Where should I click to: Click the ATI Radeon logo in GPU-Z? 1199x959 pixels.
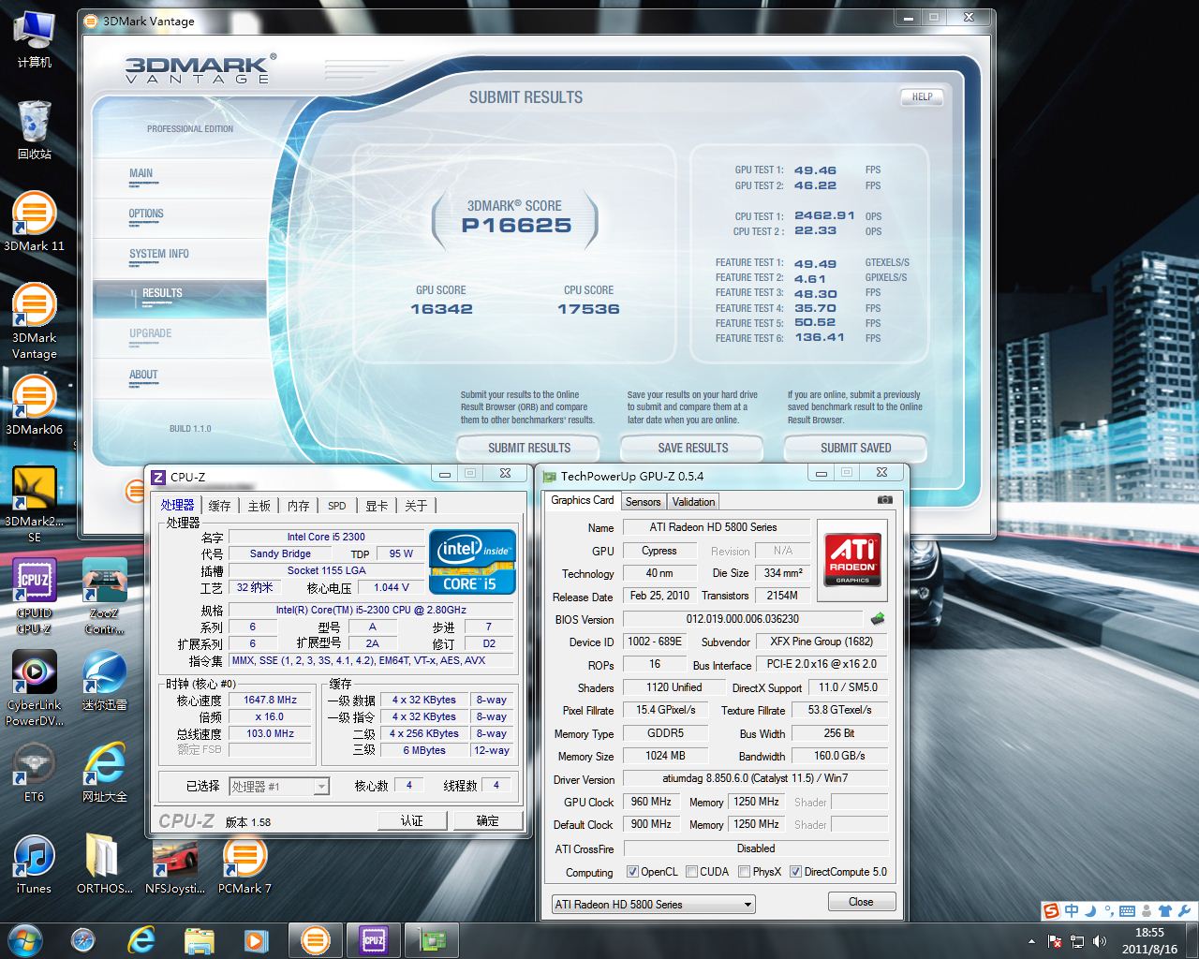click(x=852, y=559)
